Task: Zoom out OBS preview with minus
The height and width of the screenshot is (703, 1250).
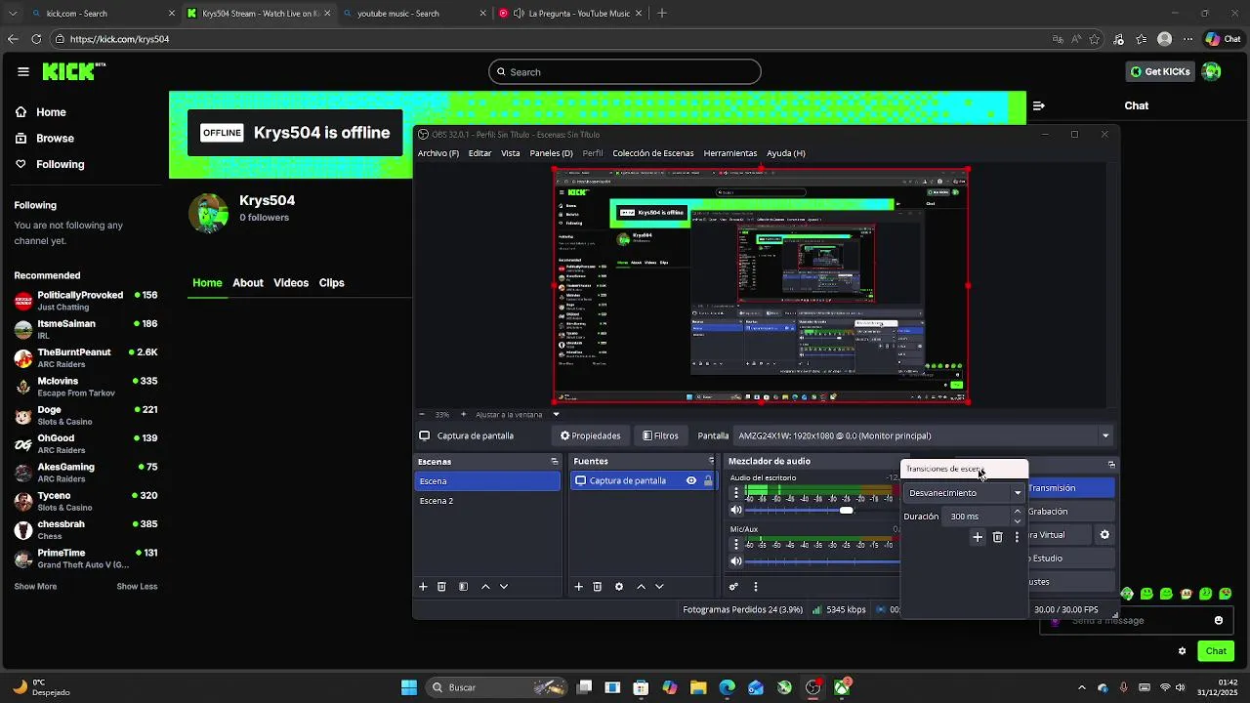Action: (422, 414)
